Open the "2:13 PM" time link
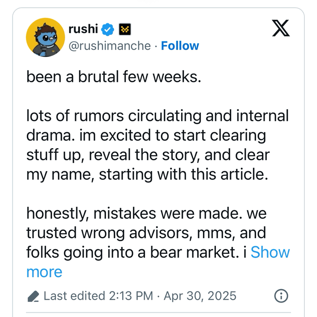Image resolution: width=317 pixels, height=317 pixels. (131, 296)
